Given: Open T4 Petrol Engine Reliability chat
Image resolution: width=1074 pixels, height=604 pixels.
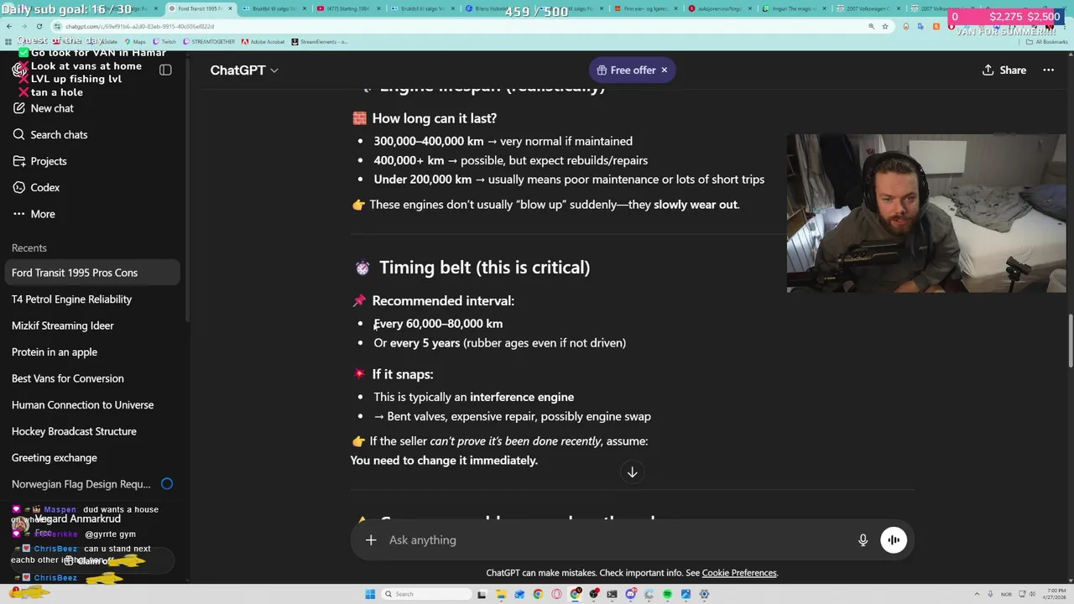Looking at the screenshot, I should point(91,299).
